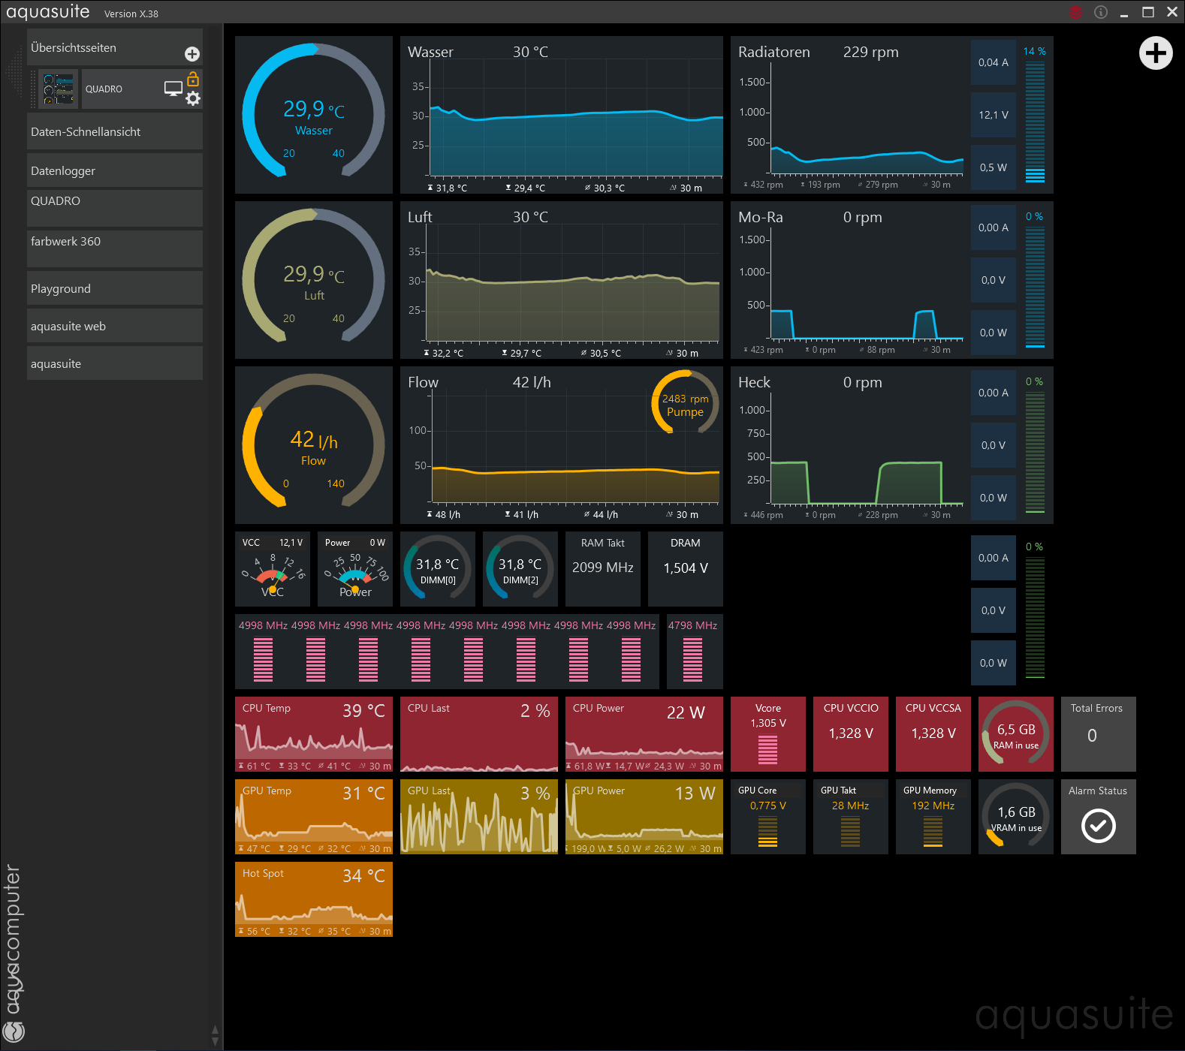Expand the Datenlogger section

(114, 171)
